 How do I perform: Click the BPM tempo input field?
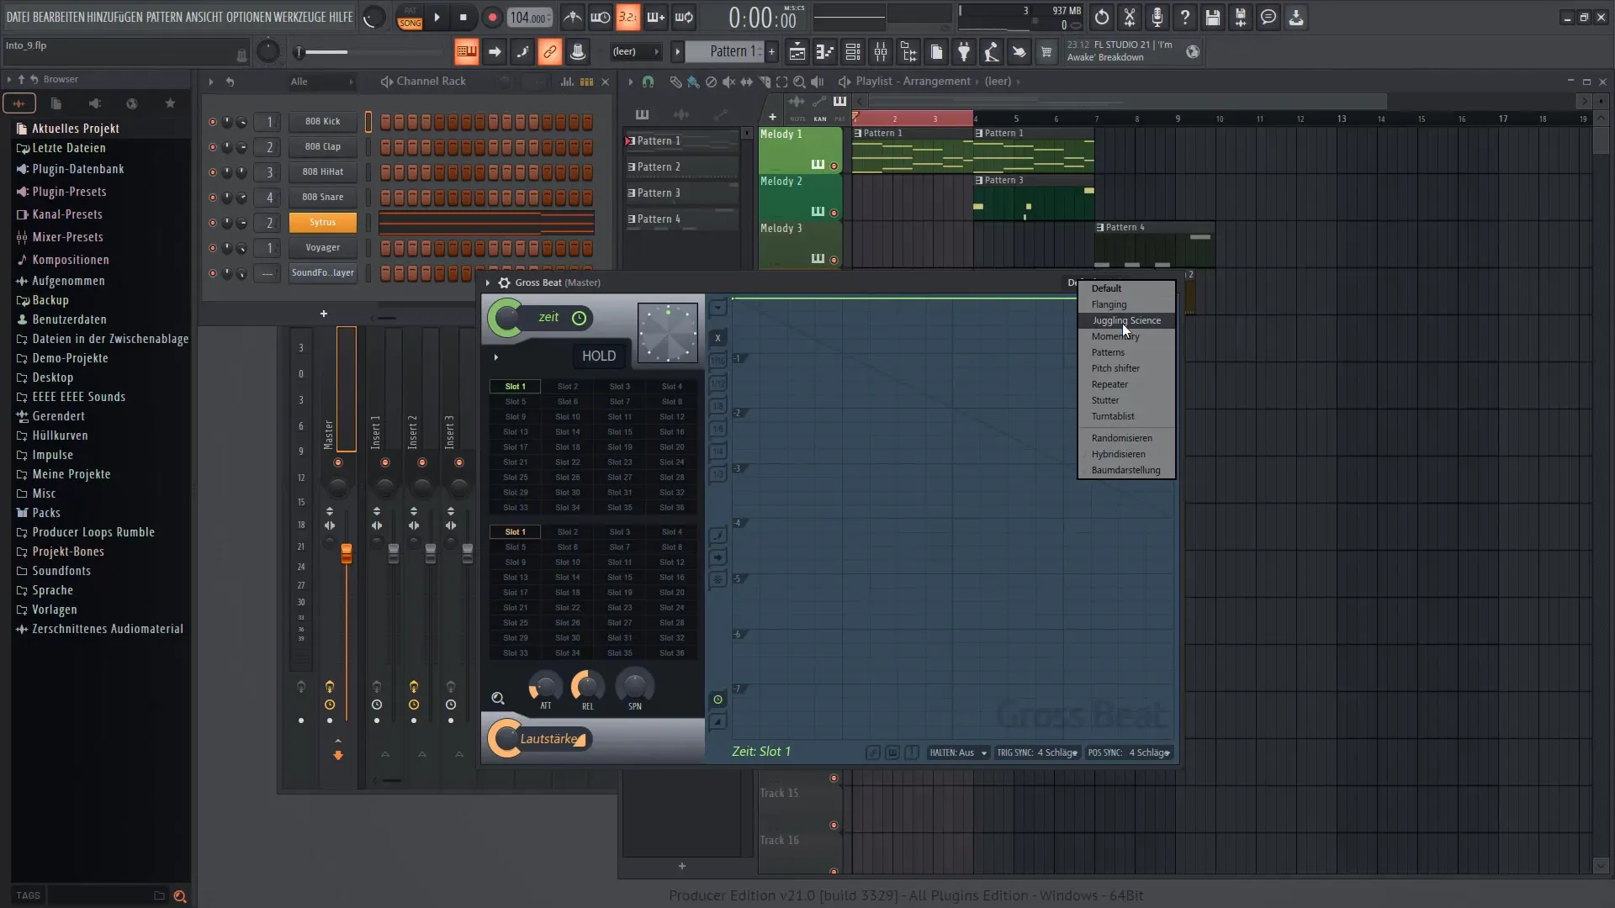coord(530,17)
